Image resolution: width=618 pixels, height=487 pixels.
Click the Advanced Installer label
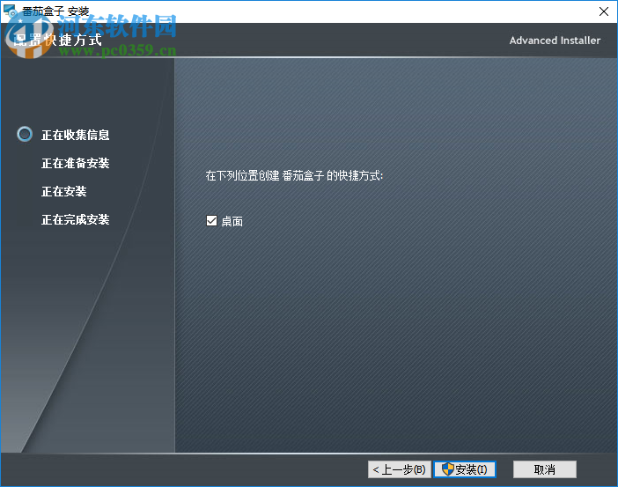555,41
